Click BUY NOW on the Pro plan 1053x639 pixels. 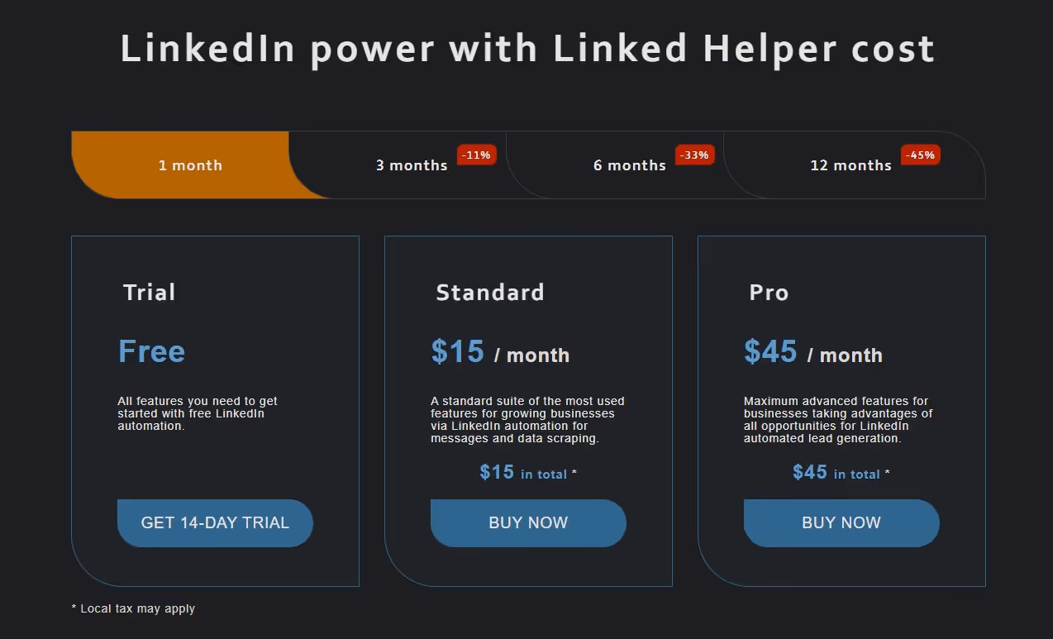(x=841, y=522)
